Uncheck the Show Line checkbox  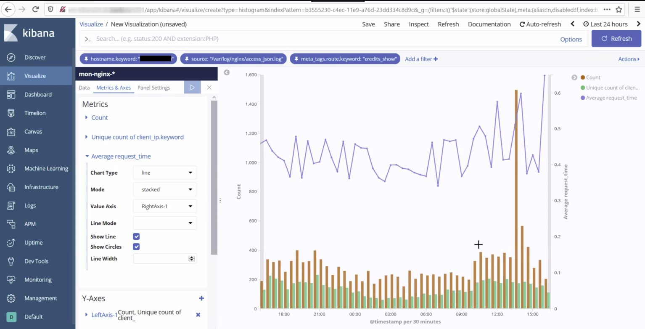click(x=136, y=237)
